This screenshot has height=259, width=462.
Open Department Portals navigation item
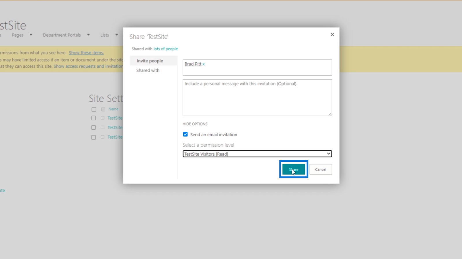coord(62,35)
